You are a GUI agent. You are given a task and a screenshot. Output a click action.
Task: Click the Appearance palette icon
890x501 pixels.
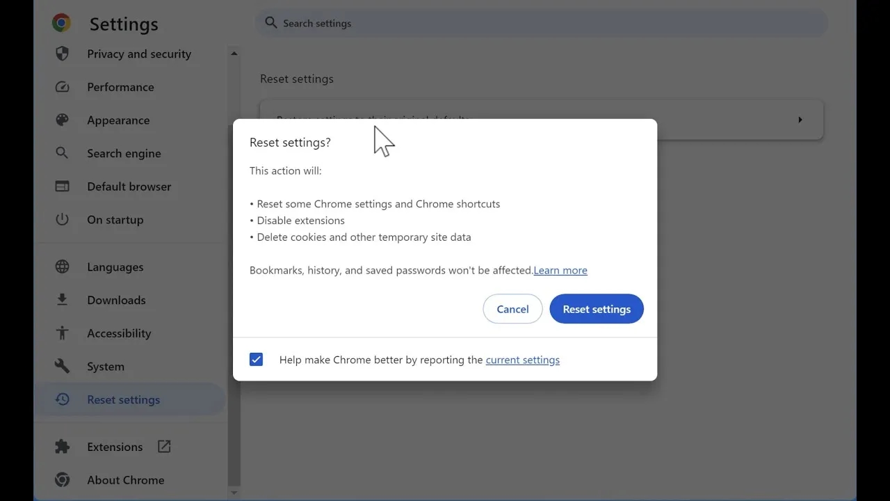62,120
